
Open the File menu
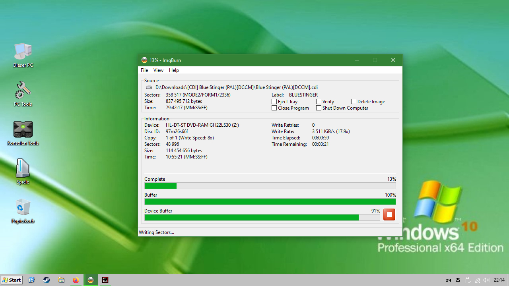click(144, 70)
